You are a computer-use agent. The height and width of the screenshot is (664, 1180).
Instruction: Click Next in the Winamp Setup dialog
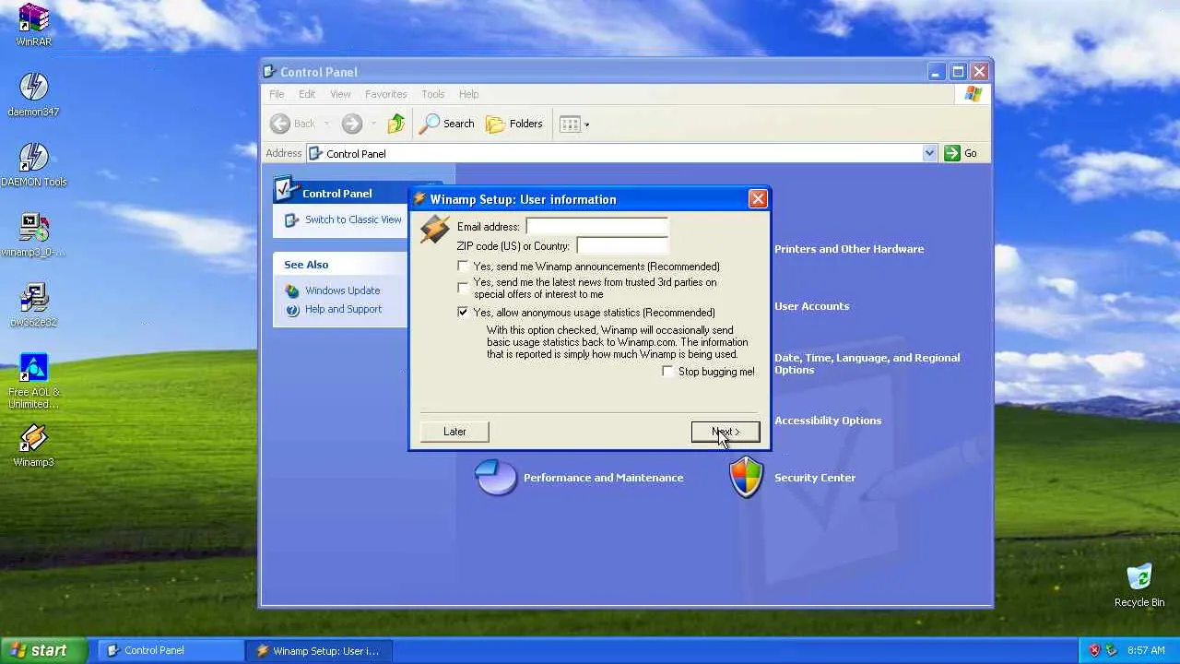(x=726, y=432)
